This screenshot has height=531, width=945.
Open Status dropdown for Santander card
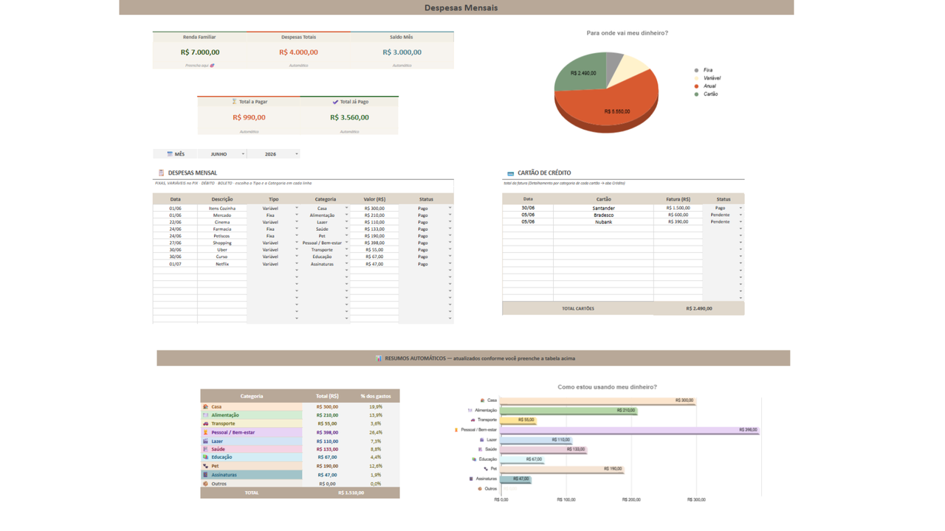pos(740,208)
